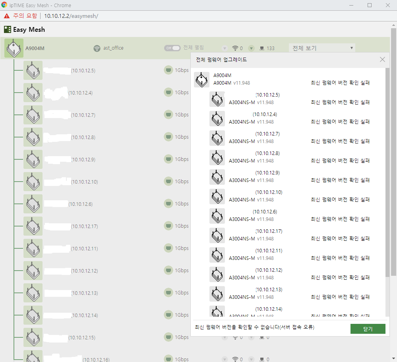Click the upgrade dialog vertical scrollbar
This screenshot has width=397, height=362.
pyautogui.click(x=387, y=172)
